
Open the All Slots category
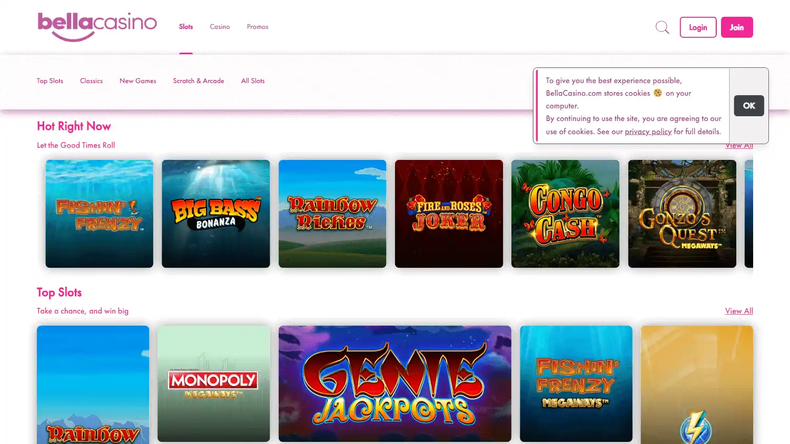point(253,81)
